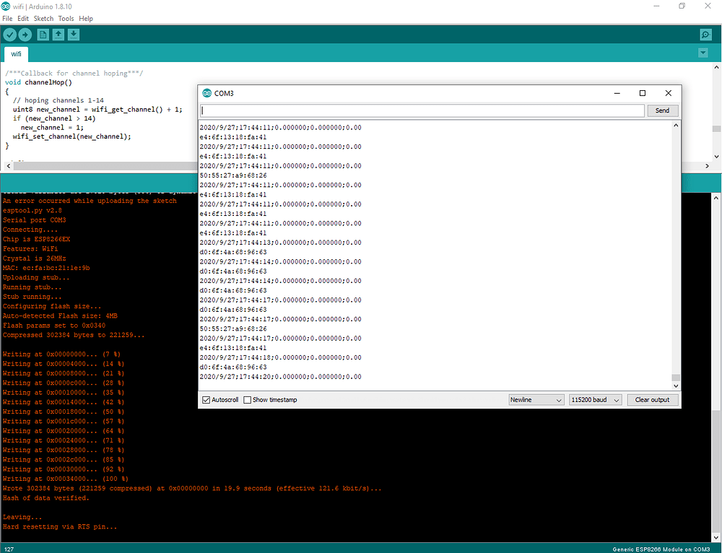Open the File menu

click(x=7, y=19)
